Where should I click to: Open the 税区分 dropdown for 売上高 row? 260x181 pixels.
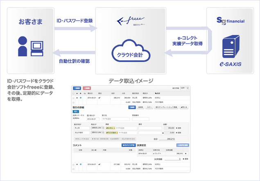point(97,127)
